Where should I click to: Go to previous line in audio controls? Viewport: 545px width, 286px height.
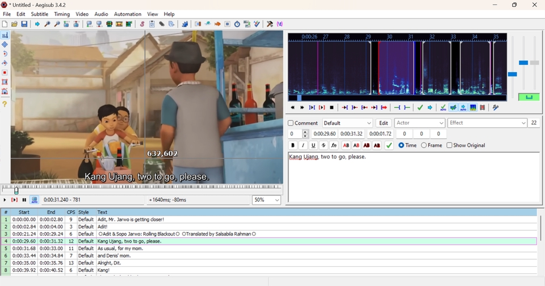[292, 108]
